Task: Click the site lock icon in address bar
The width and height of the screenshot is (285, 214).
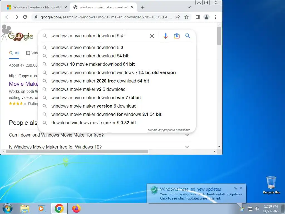Action: (36, 17)
